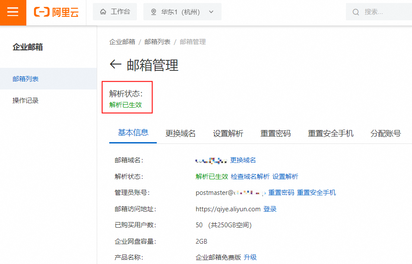The width and height of the screenshot is (412, 264).
Task: Click 升级 to upgrade the free edition
Action: pos(250,257)
